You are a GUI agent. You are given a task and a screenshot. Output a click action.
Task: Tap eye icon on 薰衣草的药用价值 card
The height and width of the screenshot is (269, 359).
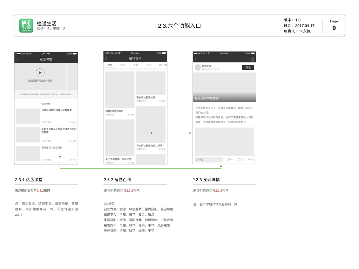160,101
